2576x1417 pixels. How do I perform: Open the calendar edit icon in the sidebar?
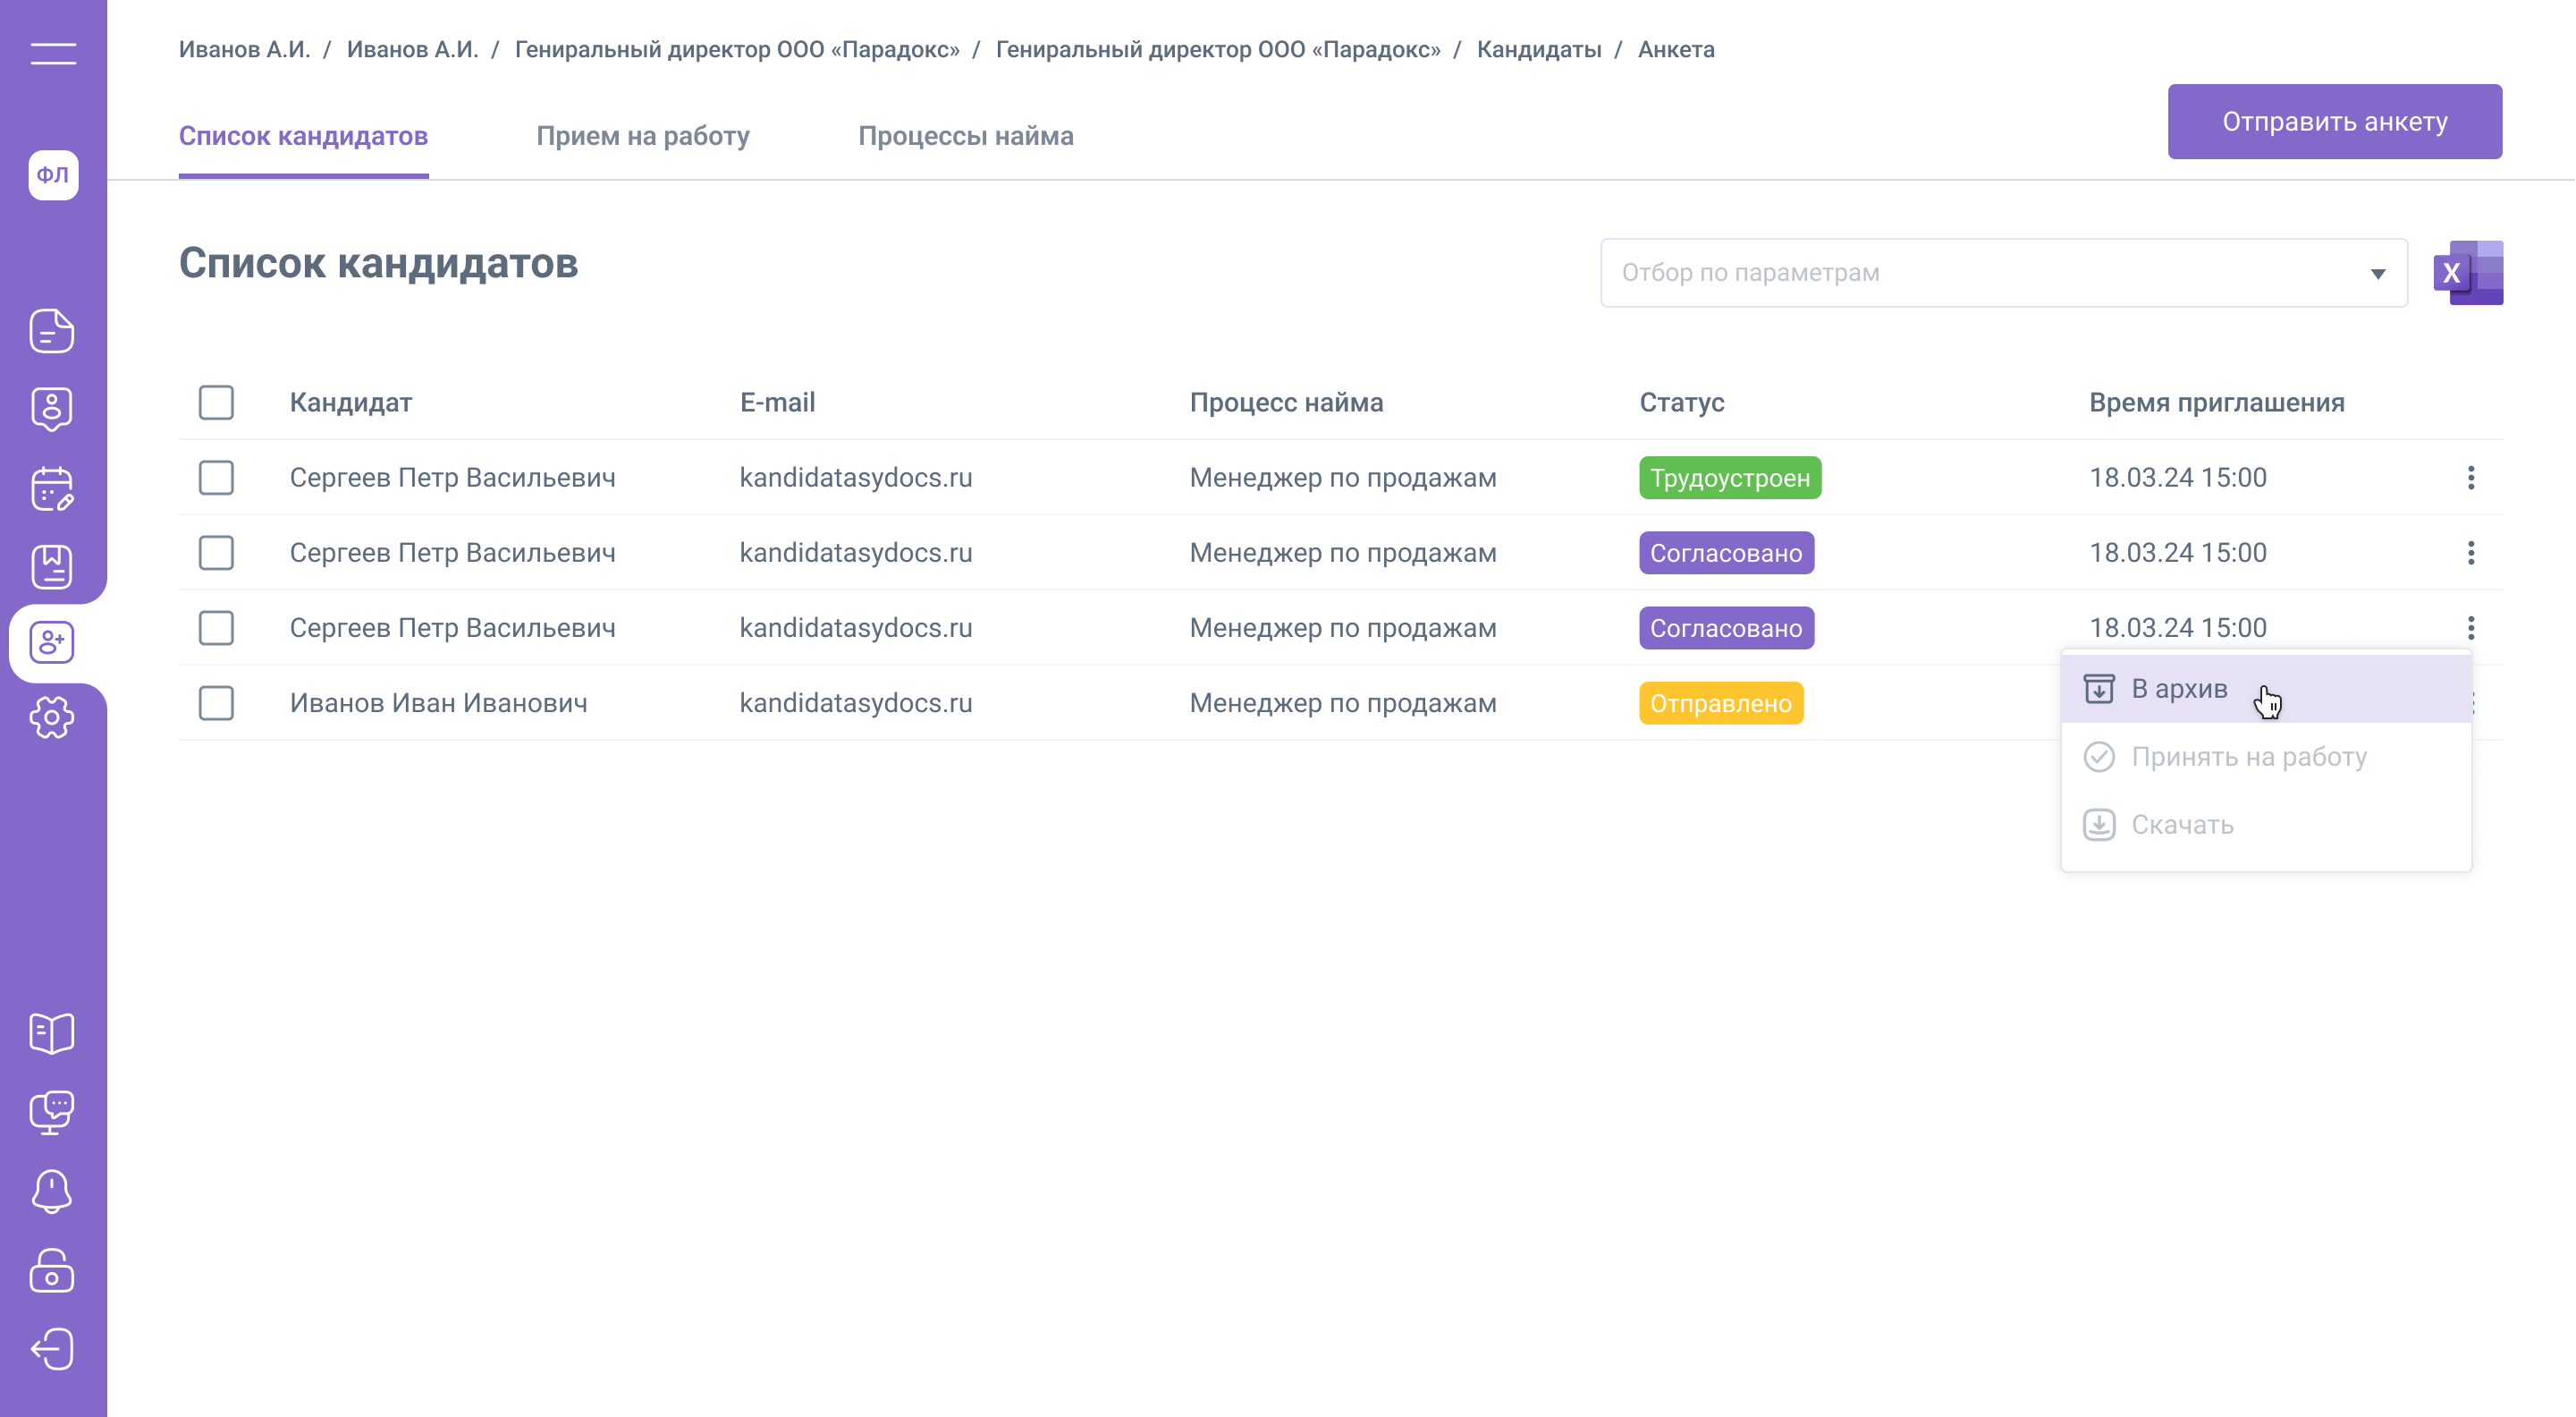coord(52,488)
